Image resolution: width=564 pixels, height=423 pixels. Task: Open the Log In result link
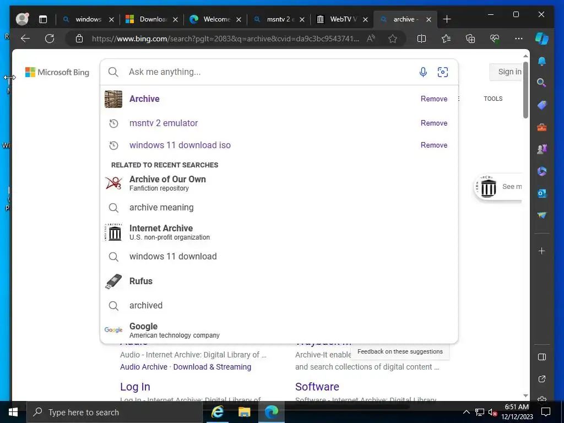(135, 387)
